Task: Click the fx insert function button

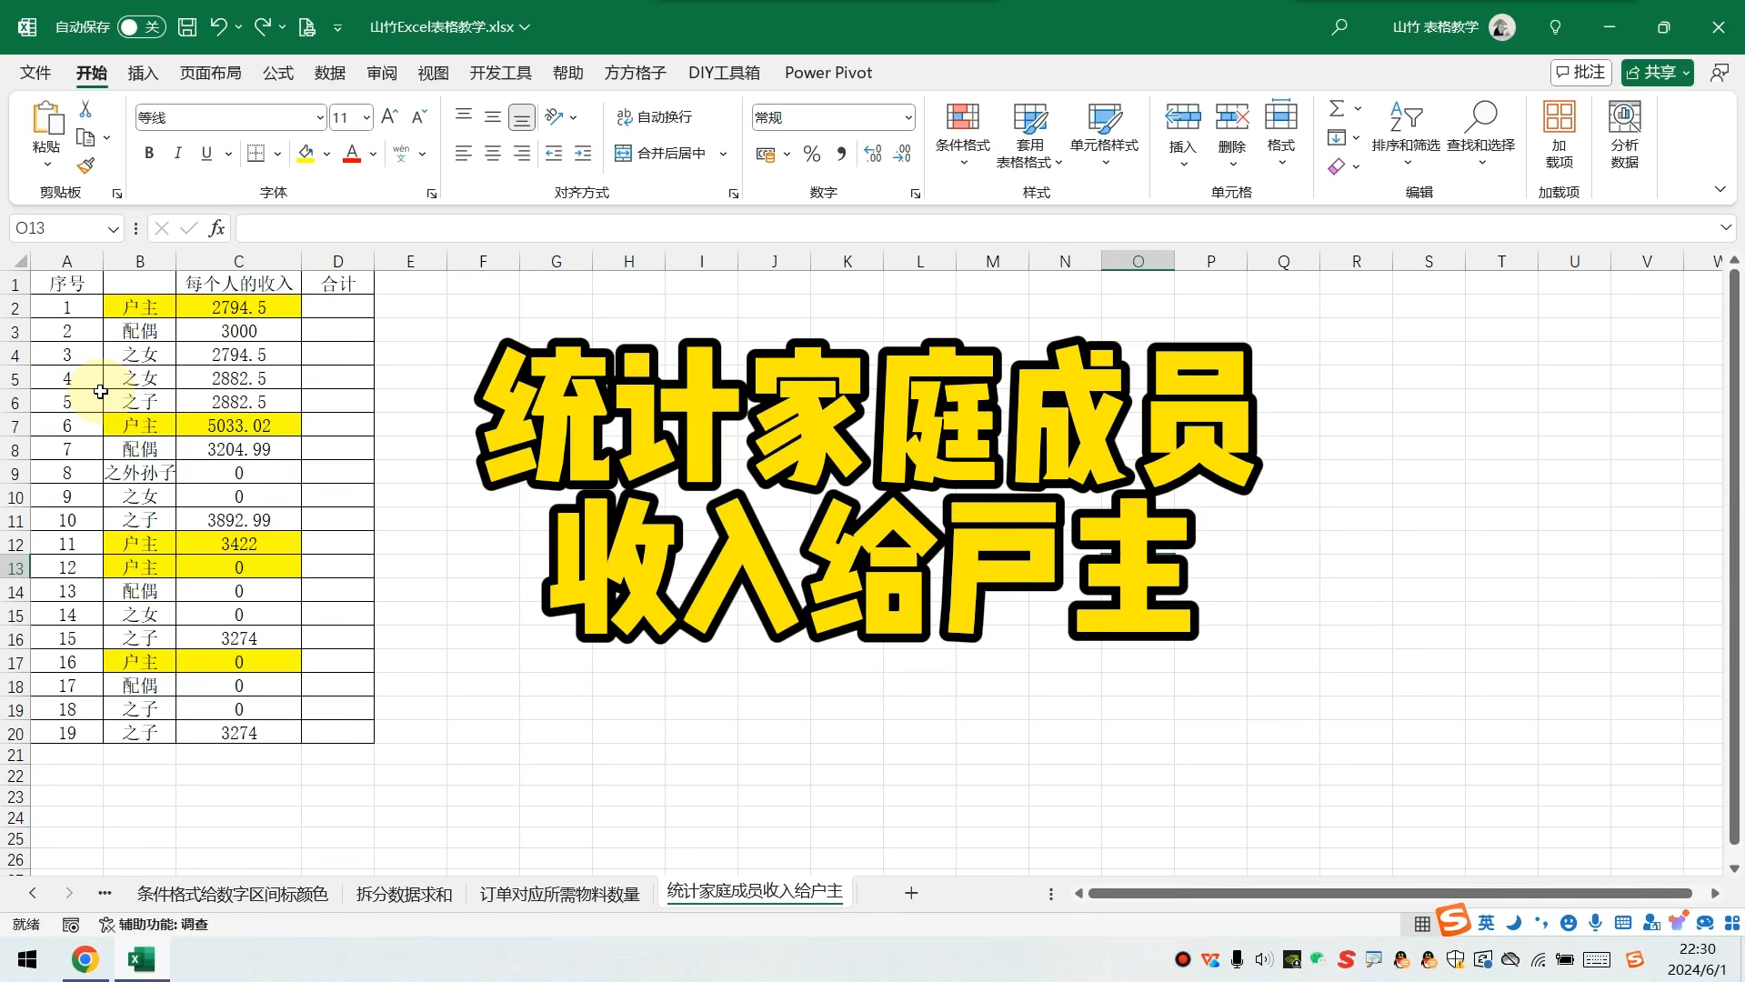Action: click(216, 227)
